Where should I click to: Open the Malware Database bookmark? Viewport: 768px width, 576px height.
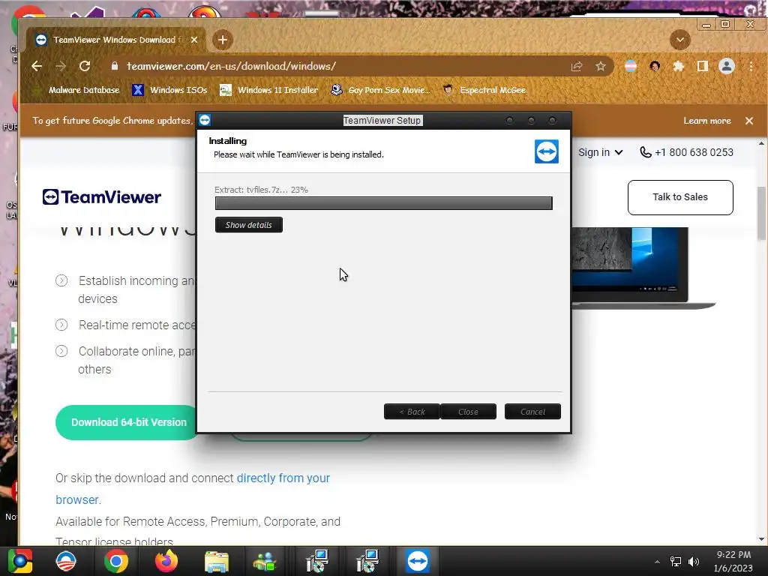click(77, 90)
